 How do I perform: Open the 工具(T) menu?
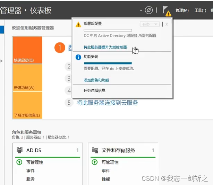coord(200,10)
